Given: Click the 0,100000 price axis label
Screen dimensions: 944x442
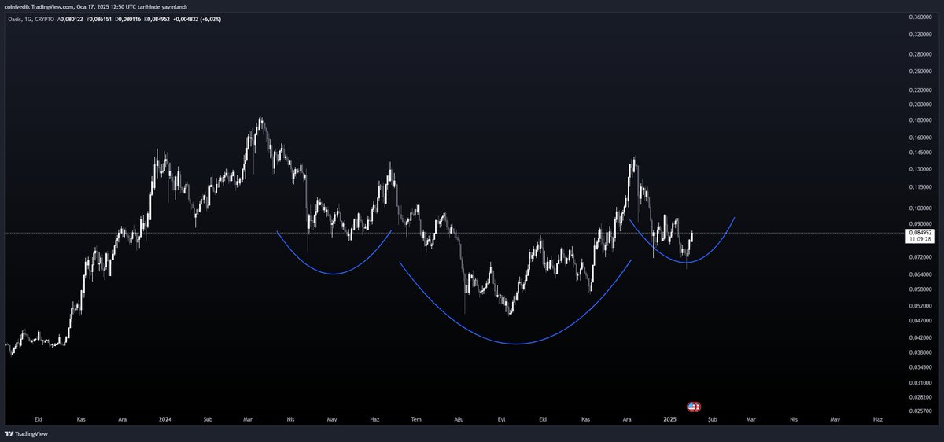Looking at the screenshot, I should 919,208.
